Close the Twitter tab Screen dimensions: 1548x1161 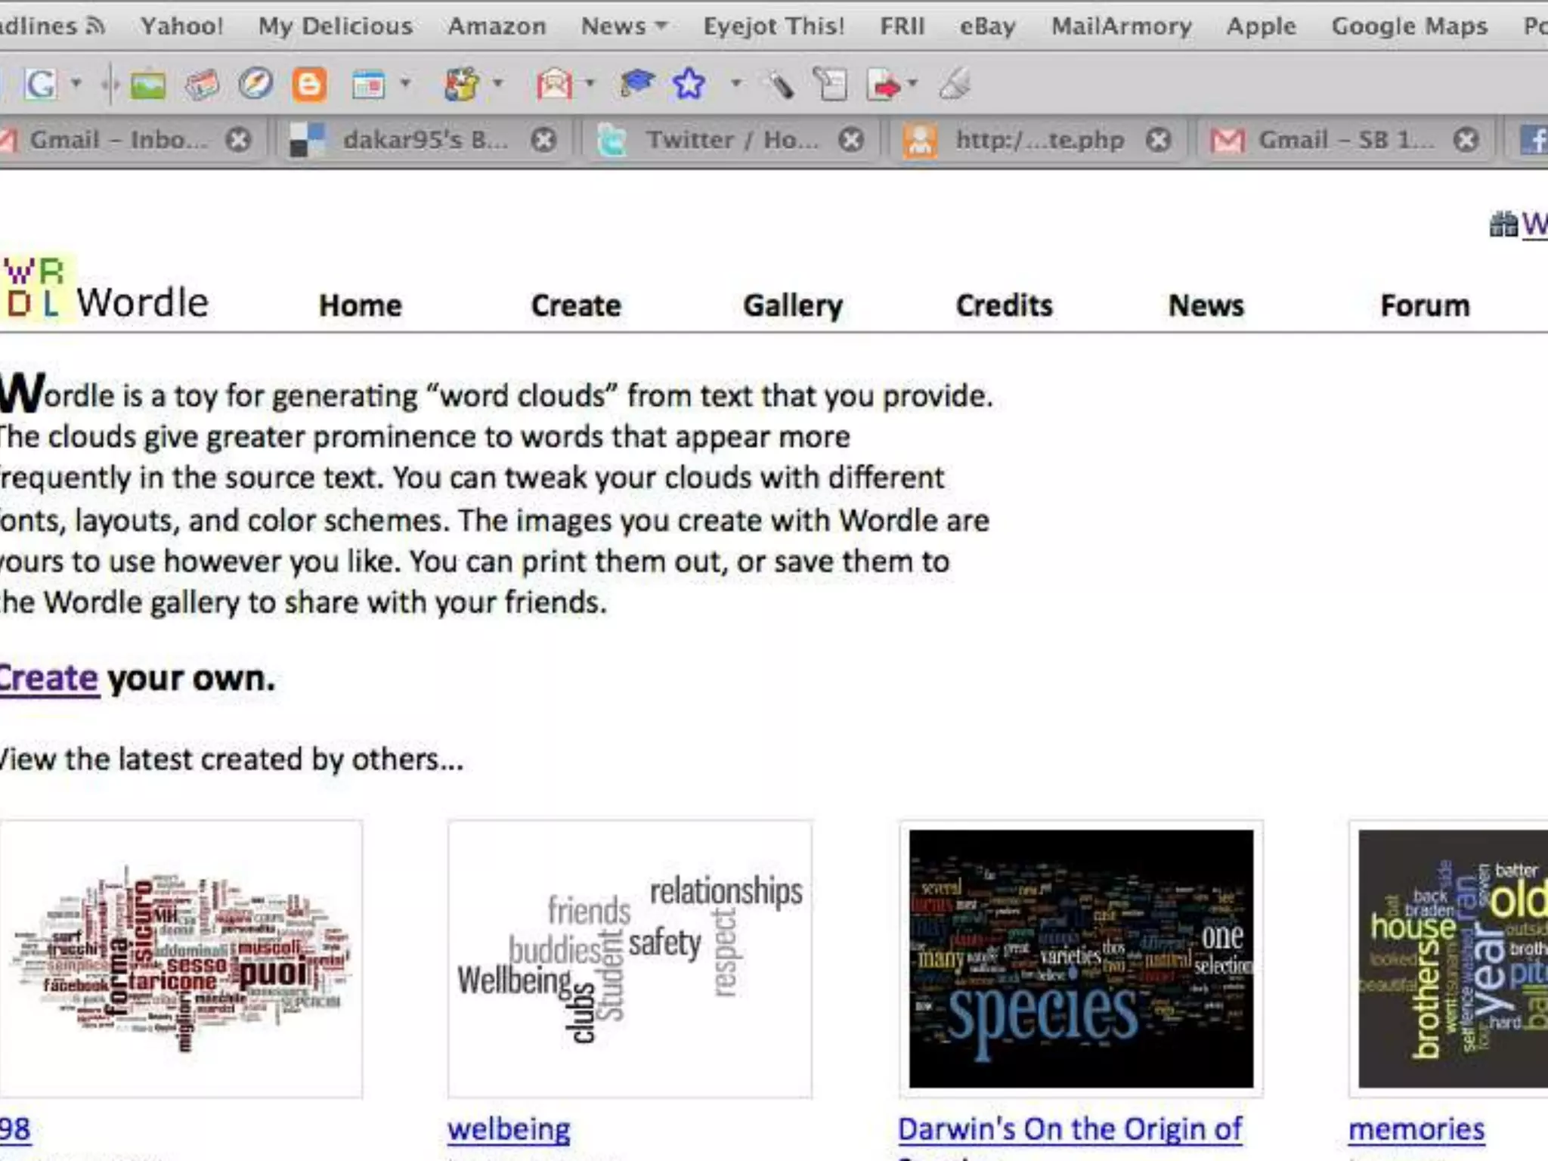pyautogui.click(x=851, y=140)
